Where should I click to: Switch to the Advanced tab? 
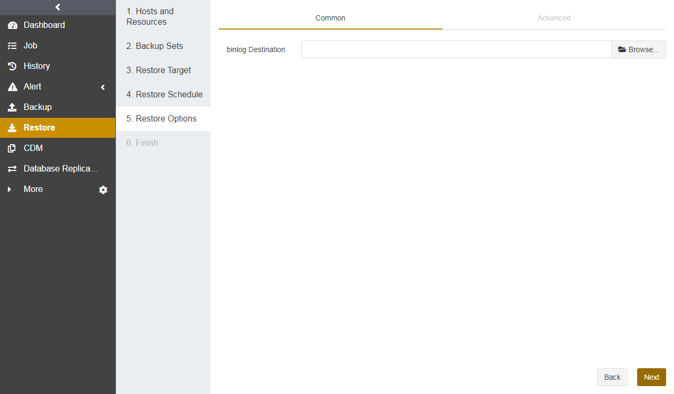point(554,18)
